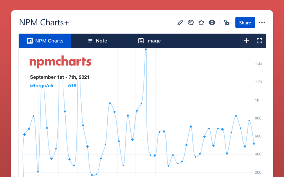Image resolution: width=284 pixels, height=177 pixels.
Task: Click the npmcharts logo
Action: [x=60, y=62]
